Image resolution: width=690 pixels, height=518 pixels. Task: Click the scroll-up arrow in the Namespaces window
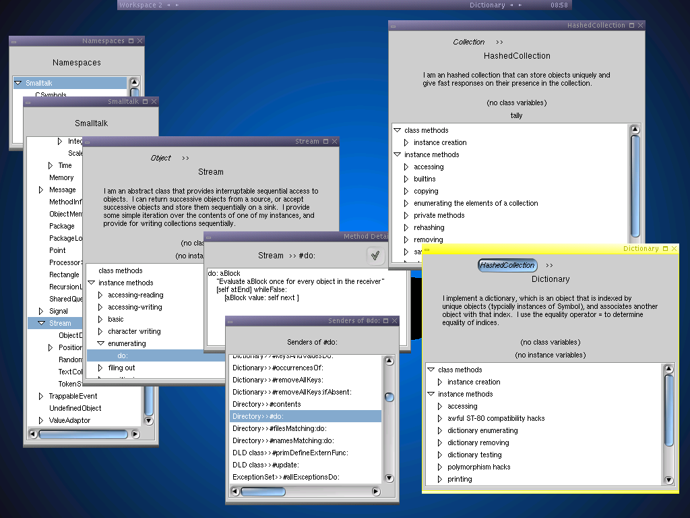[x=135, y=82]
